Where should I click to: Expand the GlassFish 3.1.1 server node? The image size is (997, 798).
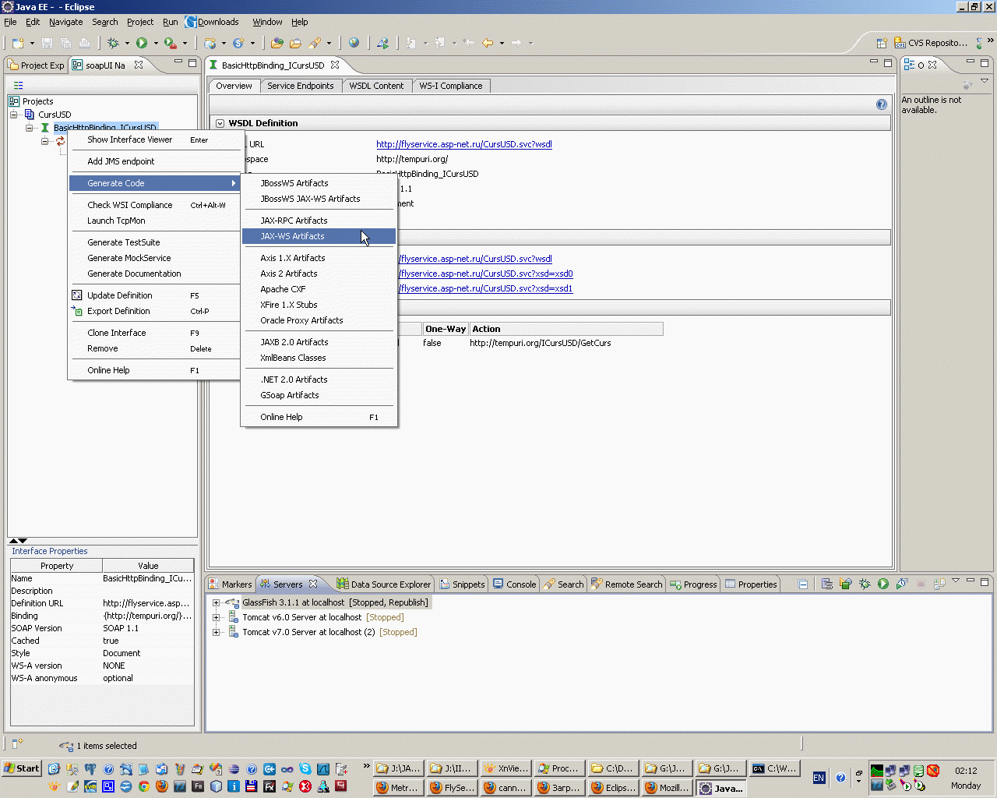click(216, 602)
